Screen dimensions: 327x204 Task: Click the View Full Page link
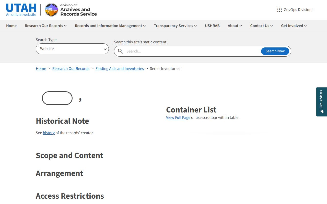click(x=178, y=118)
